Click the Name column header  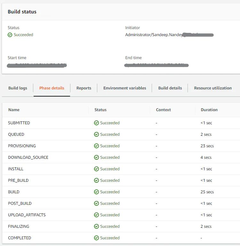point(14,110)
